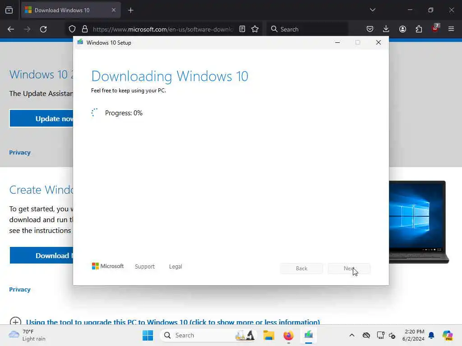Open the 'Using the tool to upgrade' link
Screen dimensions: 462x346
coord(173,322)
